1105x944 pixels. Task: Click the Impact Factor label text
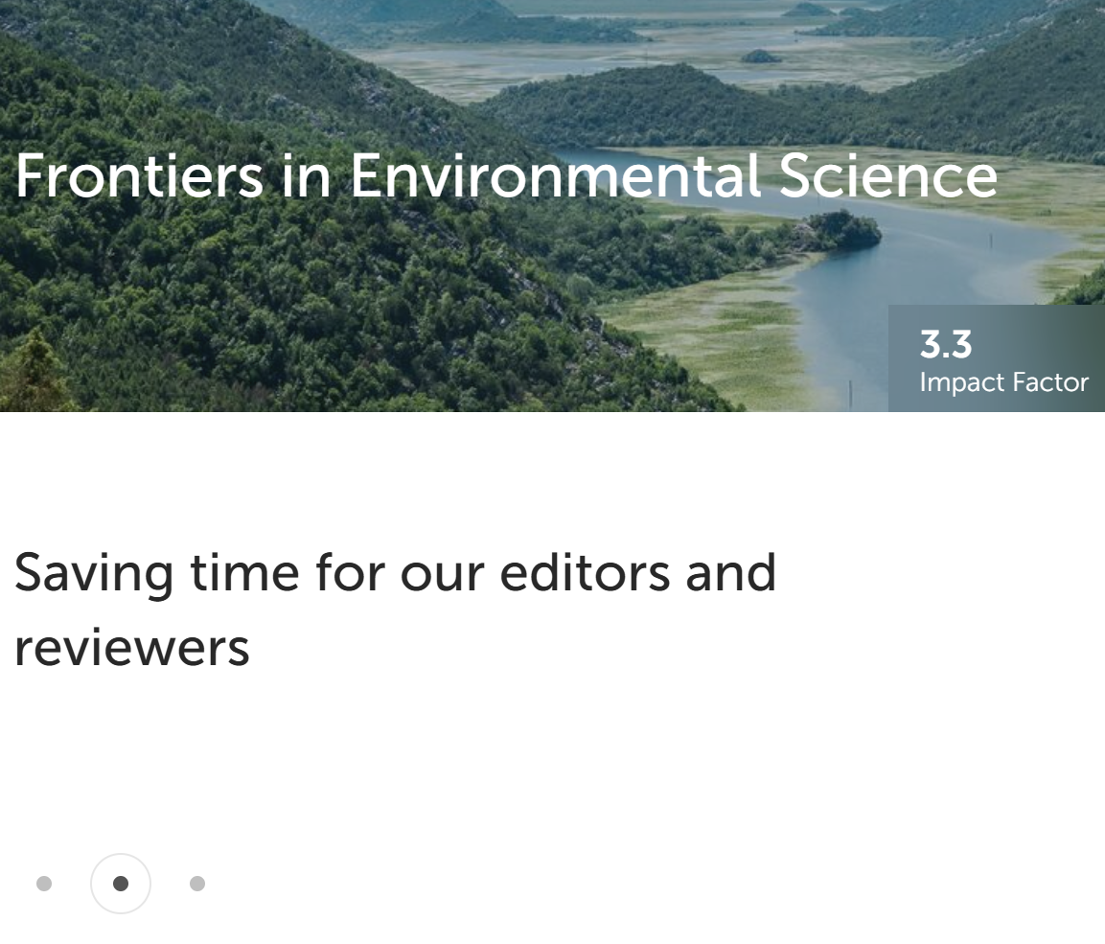(x=1003, y=382)
